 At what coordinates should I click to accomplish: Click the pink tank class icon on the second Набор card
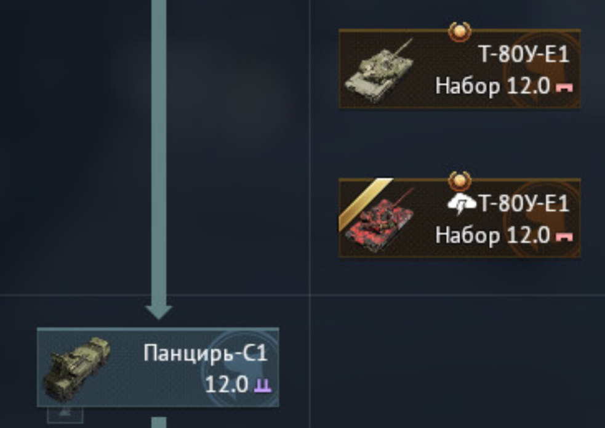click(x=564, y=236)
